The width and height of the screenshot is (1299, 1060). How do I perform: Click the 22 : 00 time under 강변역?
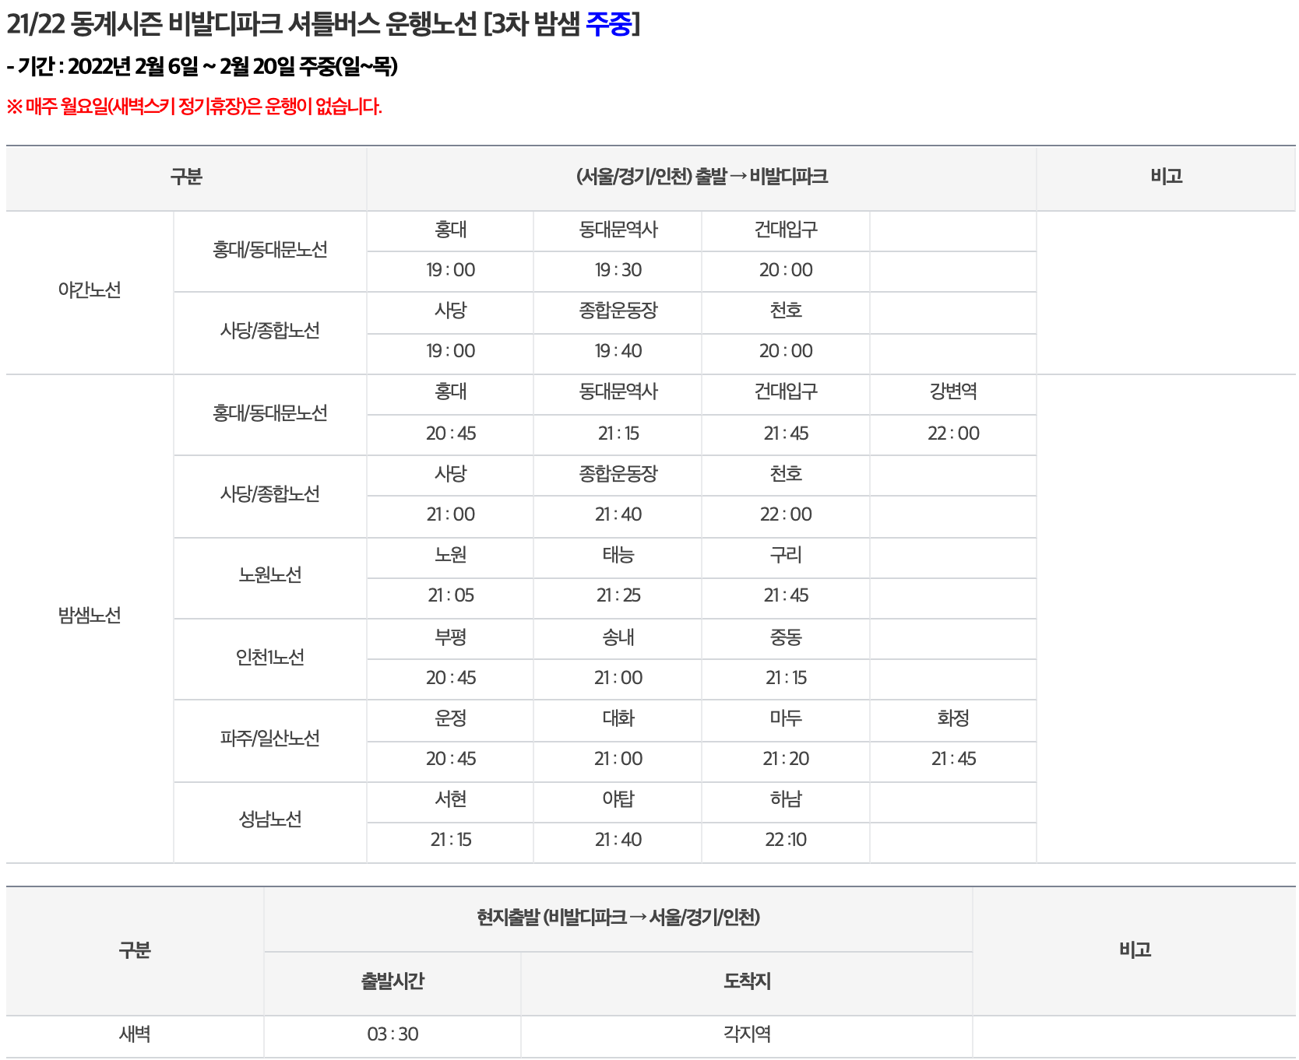coord(953,433)
